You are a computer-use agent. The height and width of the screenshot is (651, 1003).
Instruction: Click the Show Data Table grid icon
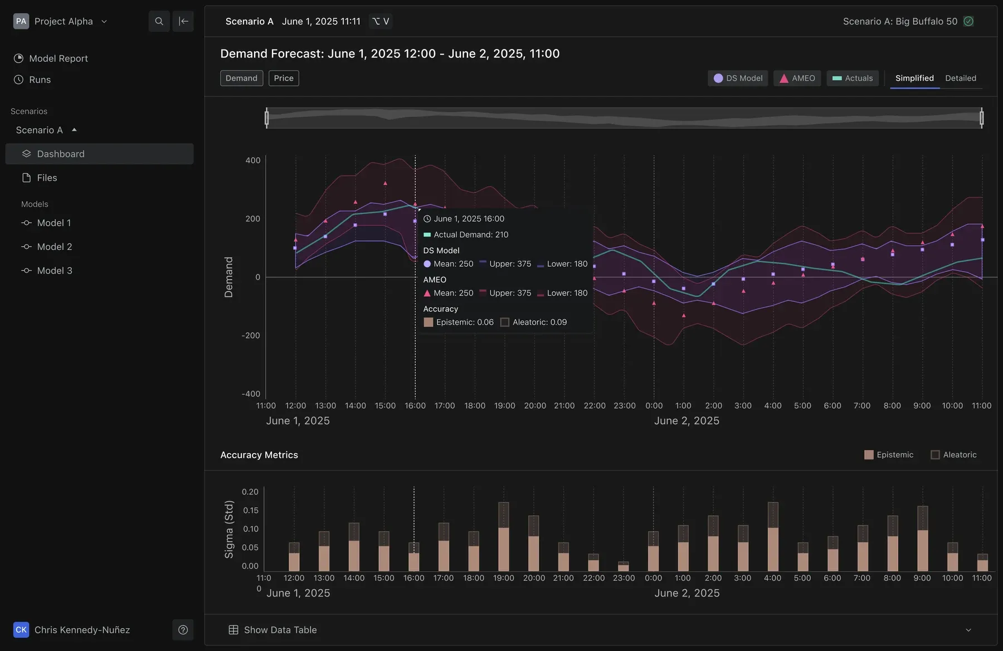(x=233, y=630)
